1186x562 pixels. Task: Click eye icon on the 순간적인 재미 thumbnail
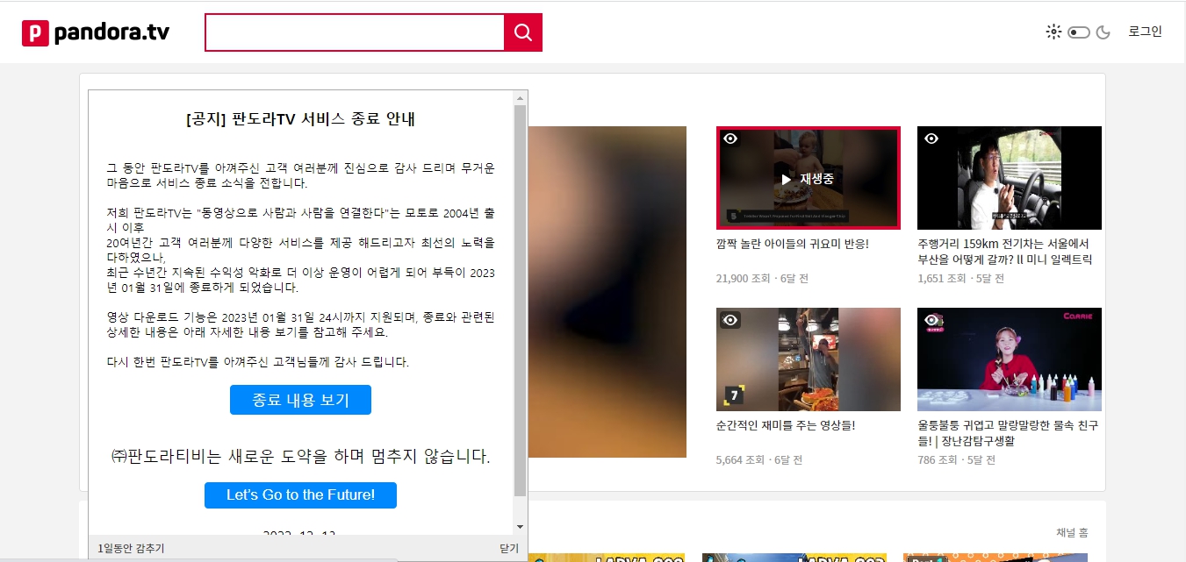730,320
